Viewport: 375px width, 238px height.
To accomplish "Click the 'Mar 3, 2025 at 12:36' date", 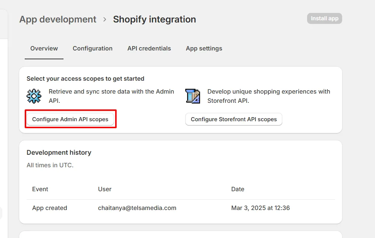I will [261, 208].
